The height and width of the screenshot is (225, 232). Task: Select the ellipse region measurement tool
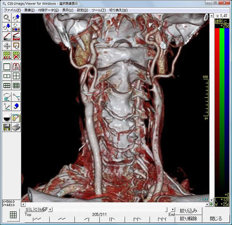(x=7, y=97)
